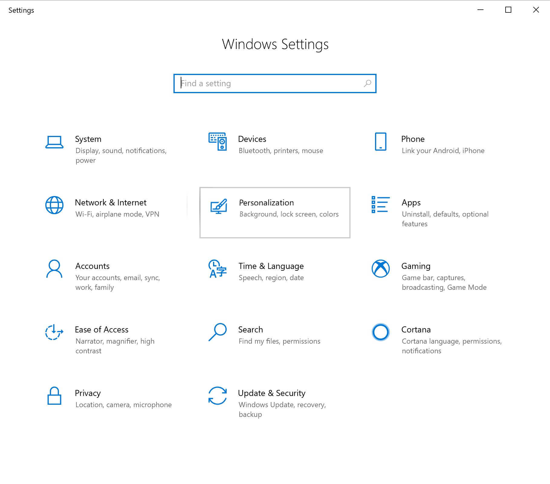
Task: Click the Update & Security refresh icon
Action: pos(218,396)
